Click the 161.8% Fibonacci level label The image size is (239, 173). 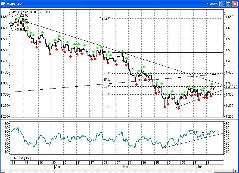point(105,19)
